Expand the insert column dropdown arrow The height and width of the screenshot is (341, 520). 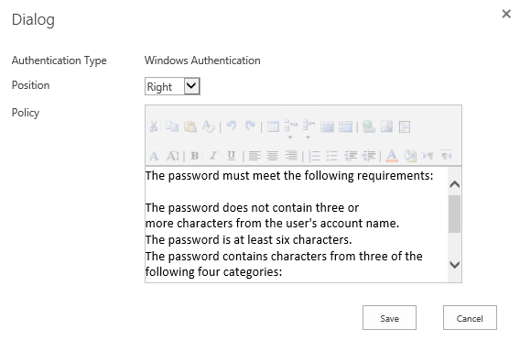(309, 137)
